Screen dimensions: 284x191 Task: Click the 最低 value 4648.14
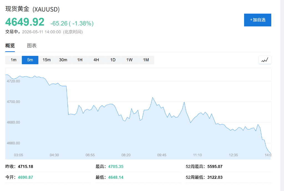[116, 177]
